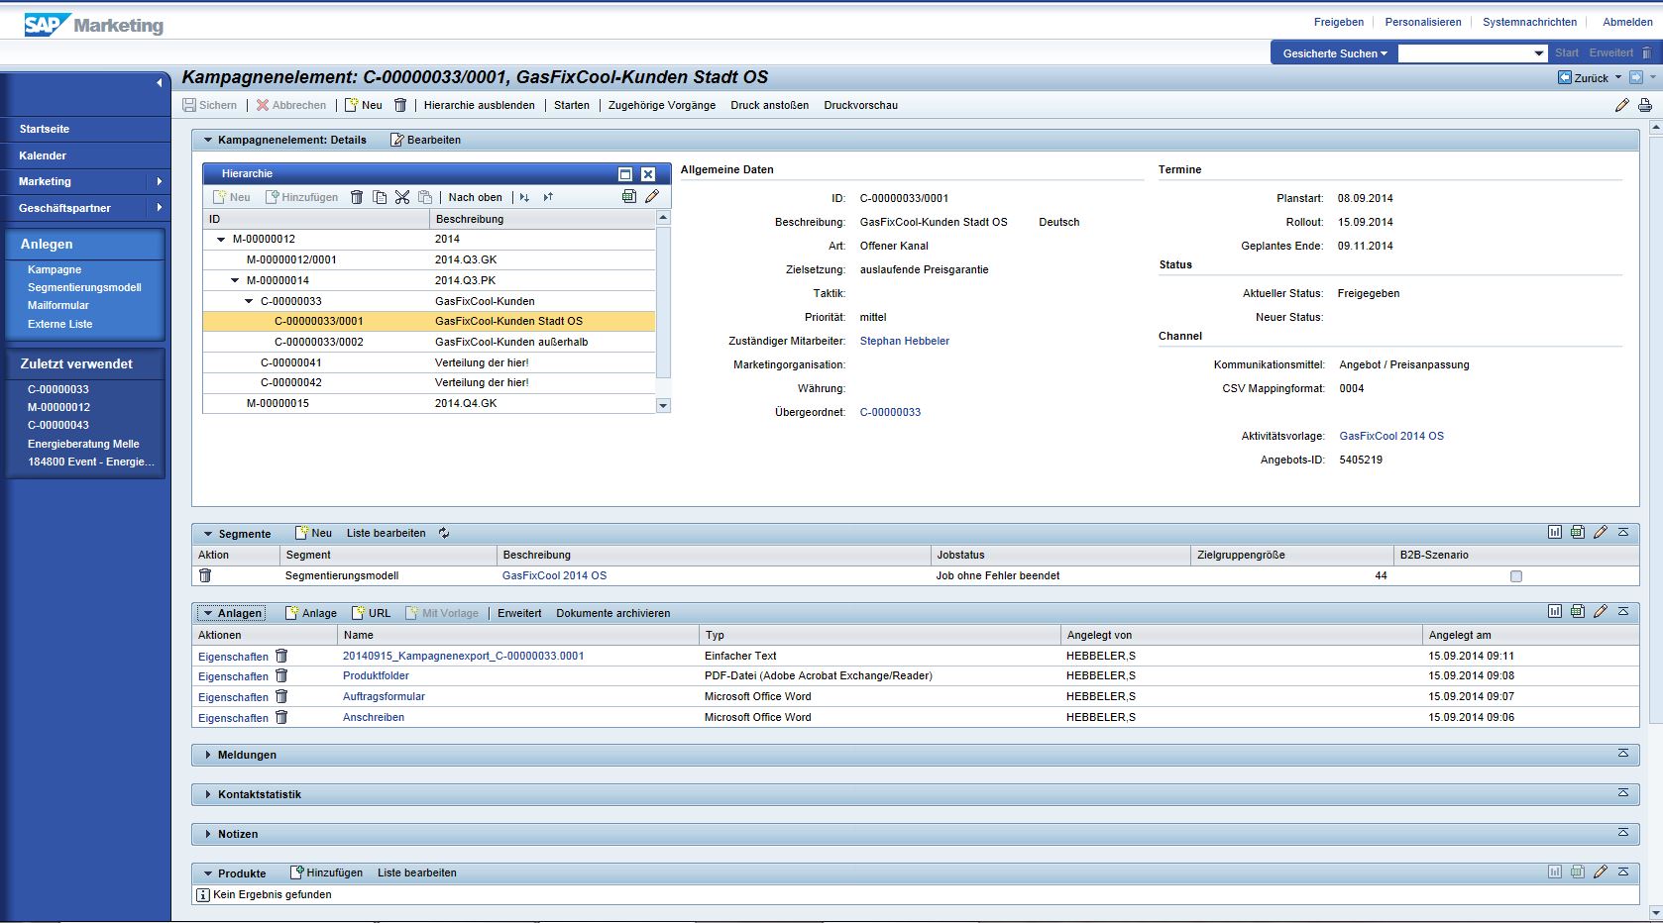Export Hierarchie table to spreadsheet
This screenshot has width=1663, height=923.
click(x=628, y=196)
